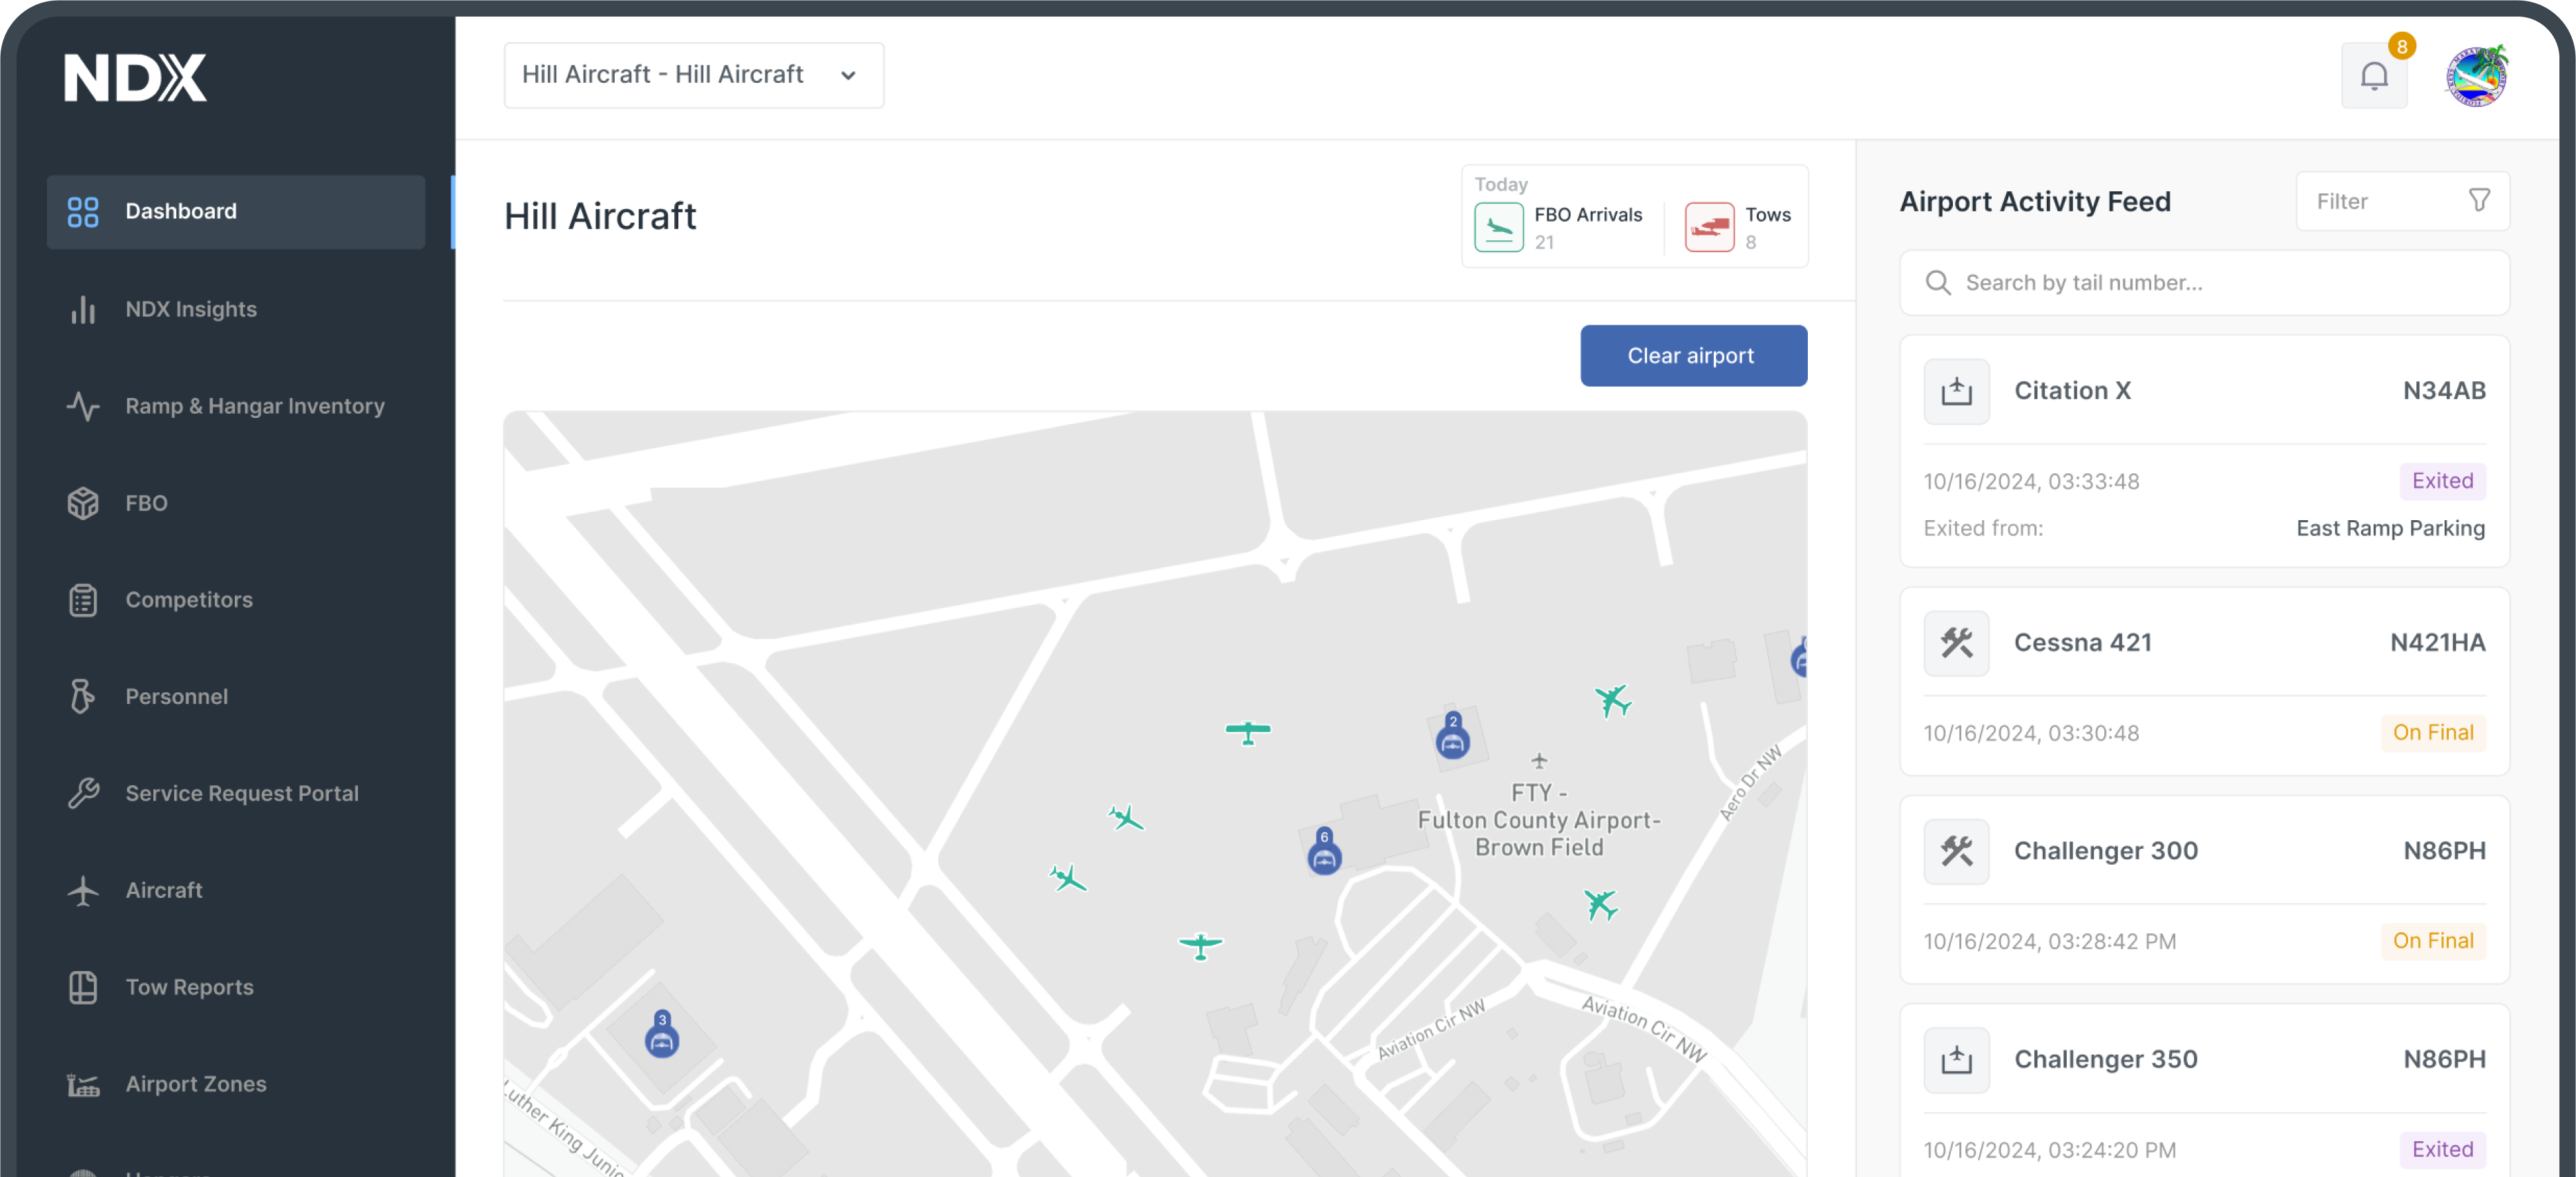Click the NDX logo
This screenshot has height=1177, width=2576.
coord(135,78)
